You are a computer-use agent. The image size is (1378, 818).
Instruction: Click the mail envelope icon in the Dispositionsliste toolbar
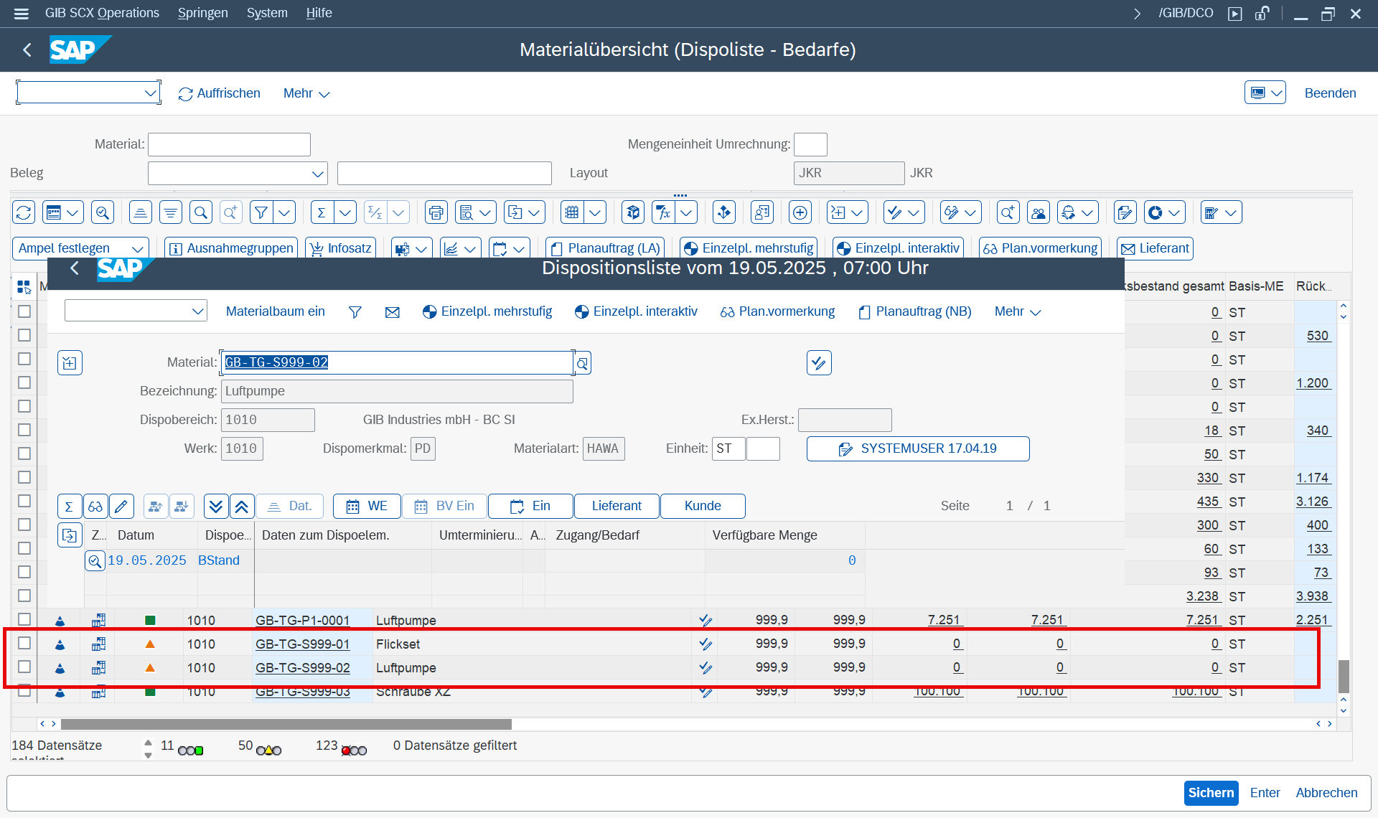pos(392,312)
